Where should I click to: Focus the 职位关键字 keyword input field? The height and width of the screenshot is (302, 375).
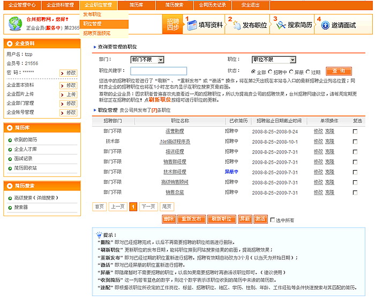[x=159, y=71]
